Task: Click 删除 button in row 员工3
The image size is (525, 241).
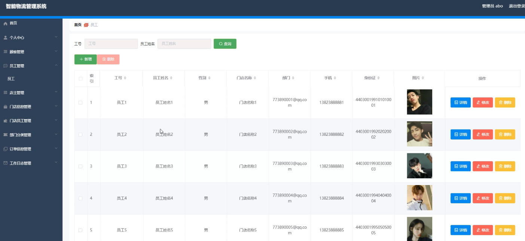Action: click(505, 166)
